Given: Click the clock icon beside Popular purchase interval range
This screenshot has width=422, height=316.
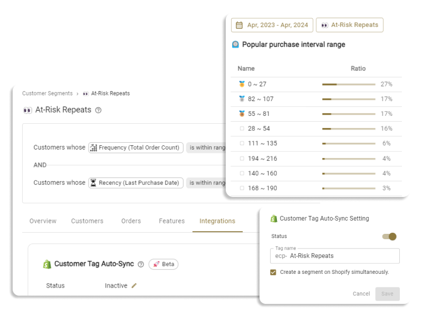Looking at the screenshot, I should click(235, 44).
